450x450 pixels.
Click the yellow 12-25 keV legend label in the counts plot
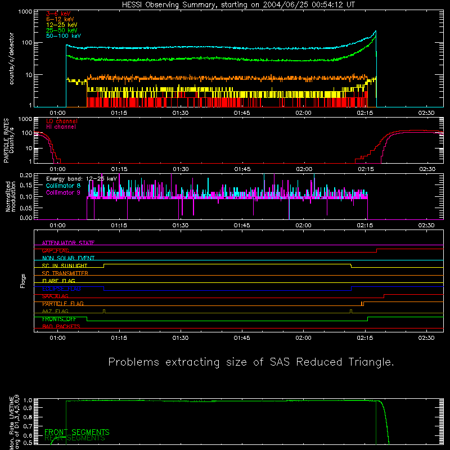[x=62, y=25]
